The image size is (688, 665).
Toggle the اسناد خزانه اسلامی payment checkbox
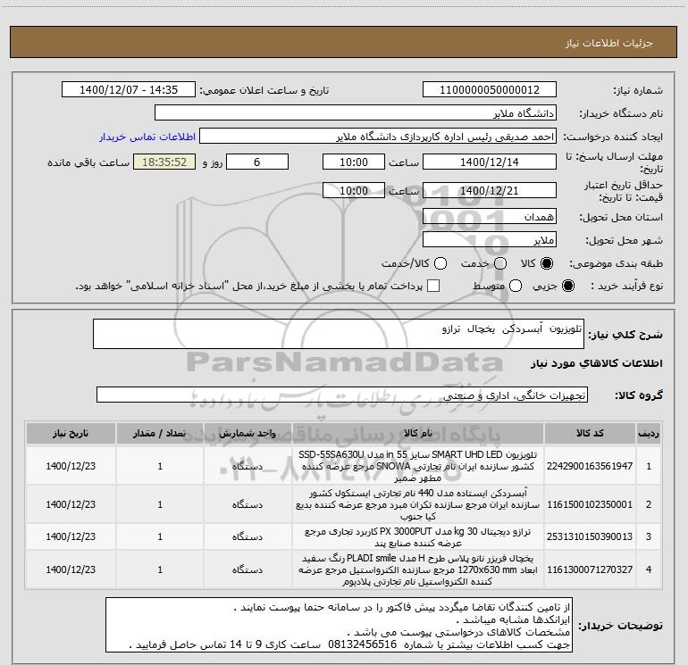tap(433, 286)
